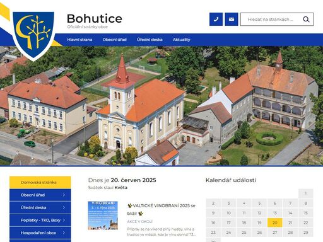The width and height of the screenshot is (323, 242).
Task: Click 'Oficiální stránky obce' subtitle
Action: (x=88, y=27)
